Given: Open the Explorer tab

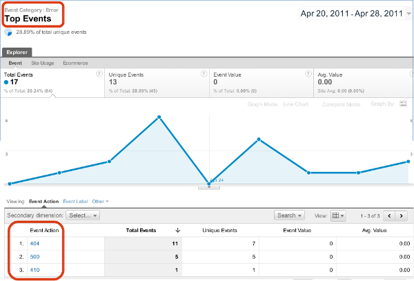Looking at the screenshot, I should (17, 52).
